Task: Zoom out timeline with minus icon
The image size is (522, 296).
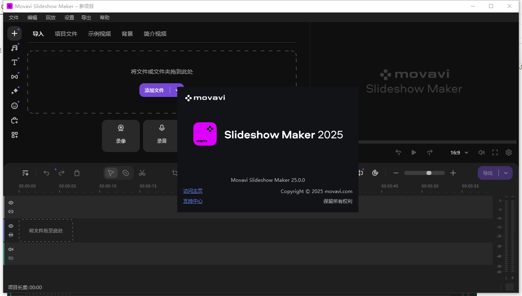Action: (396, 173)
